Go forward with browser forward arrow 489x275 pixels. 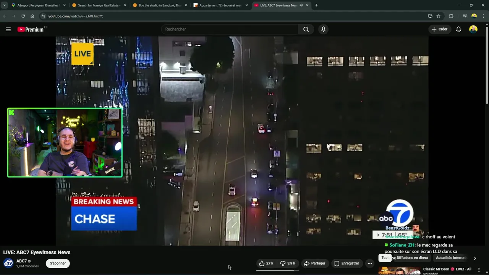(x=14, y=16)
